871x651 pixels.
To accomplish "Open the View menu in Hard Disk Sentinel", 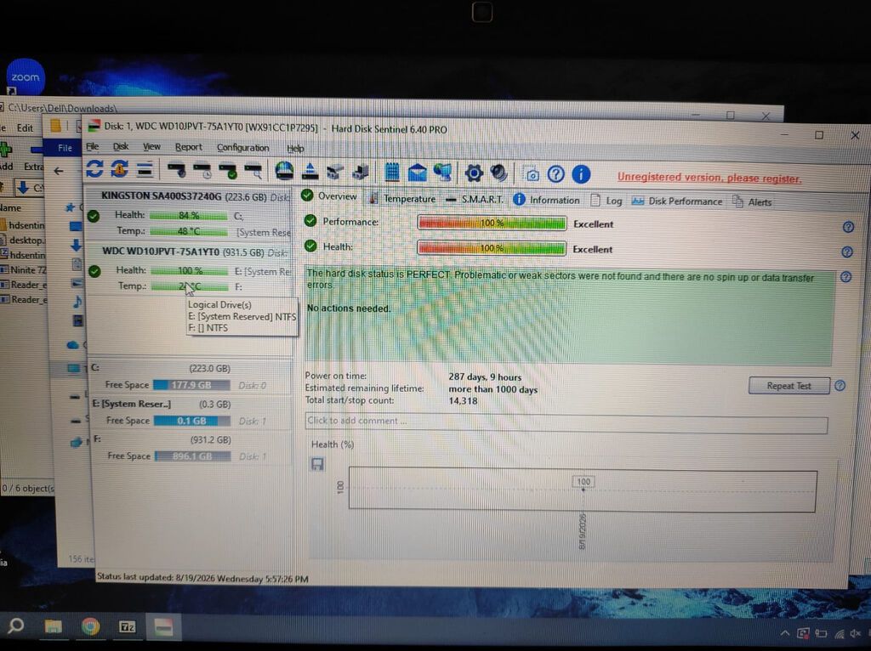I will click(x=151, y=147).
